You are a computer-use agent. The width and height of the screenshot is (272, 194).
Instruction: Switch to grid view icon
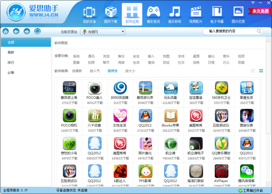click(x=261, y=71)
